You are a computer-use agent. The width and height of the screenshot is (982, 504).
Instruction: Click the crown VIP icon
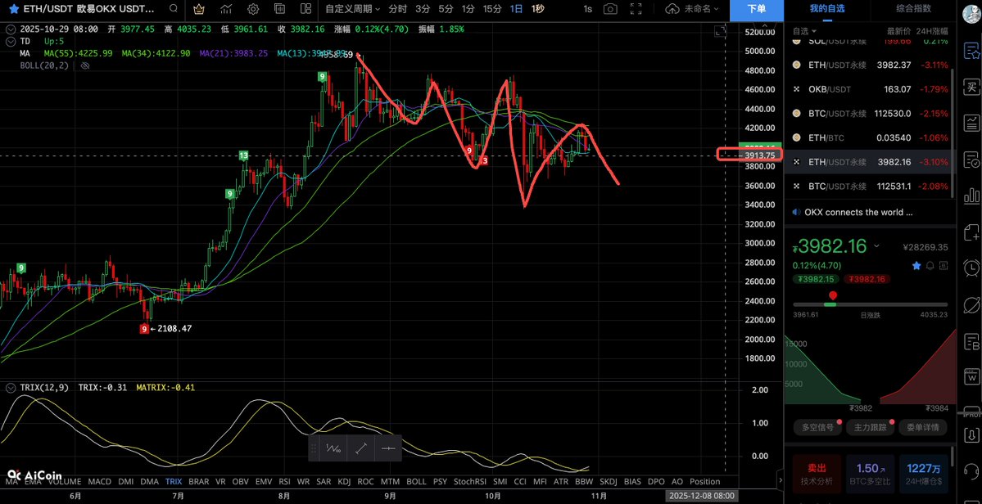pos(199,9)
